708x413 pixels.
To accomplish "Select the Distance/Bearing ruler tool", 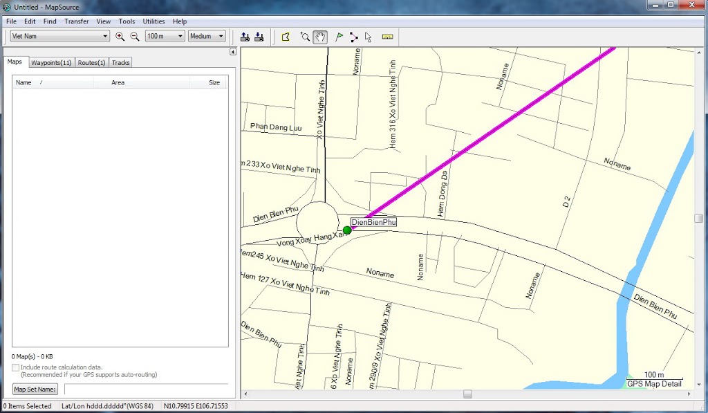I will tap(387, 37).
